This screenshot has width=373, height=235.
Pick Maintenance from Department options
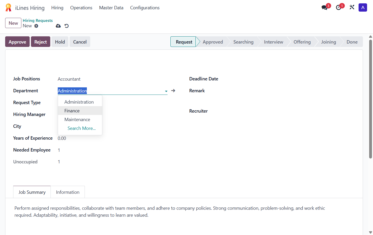pyautogui.click(x=80, y=120)
